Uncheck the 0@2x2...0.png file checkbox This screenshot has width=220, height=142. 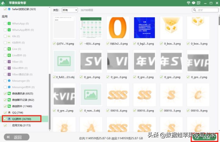pyautogui.click(x=108, y=43)
